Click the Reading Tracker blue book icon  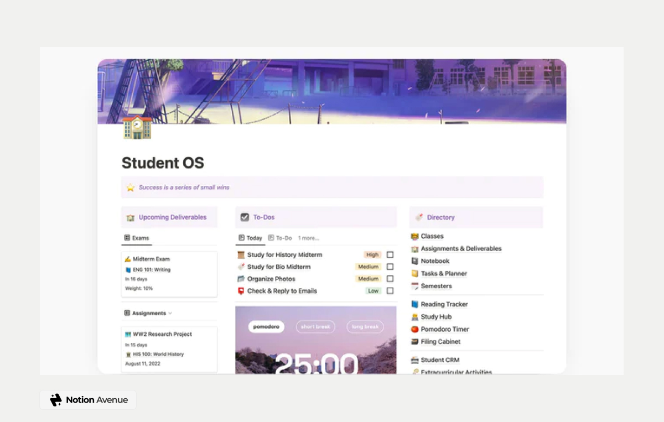[x=416, y=304]
